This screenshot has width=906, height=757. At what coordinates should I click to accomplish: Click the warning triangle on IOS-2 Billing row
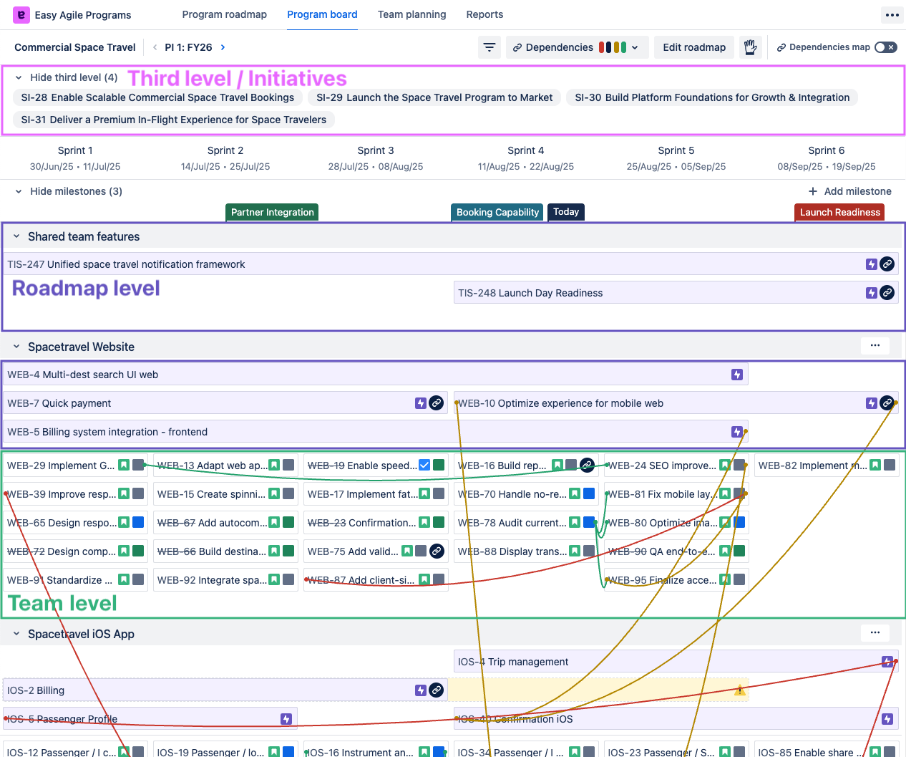coord(740,690)
